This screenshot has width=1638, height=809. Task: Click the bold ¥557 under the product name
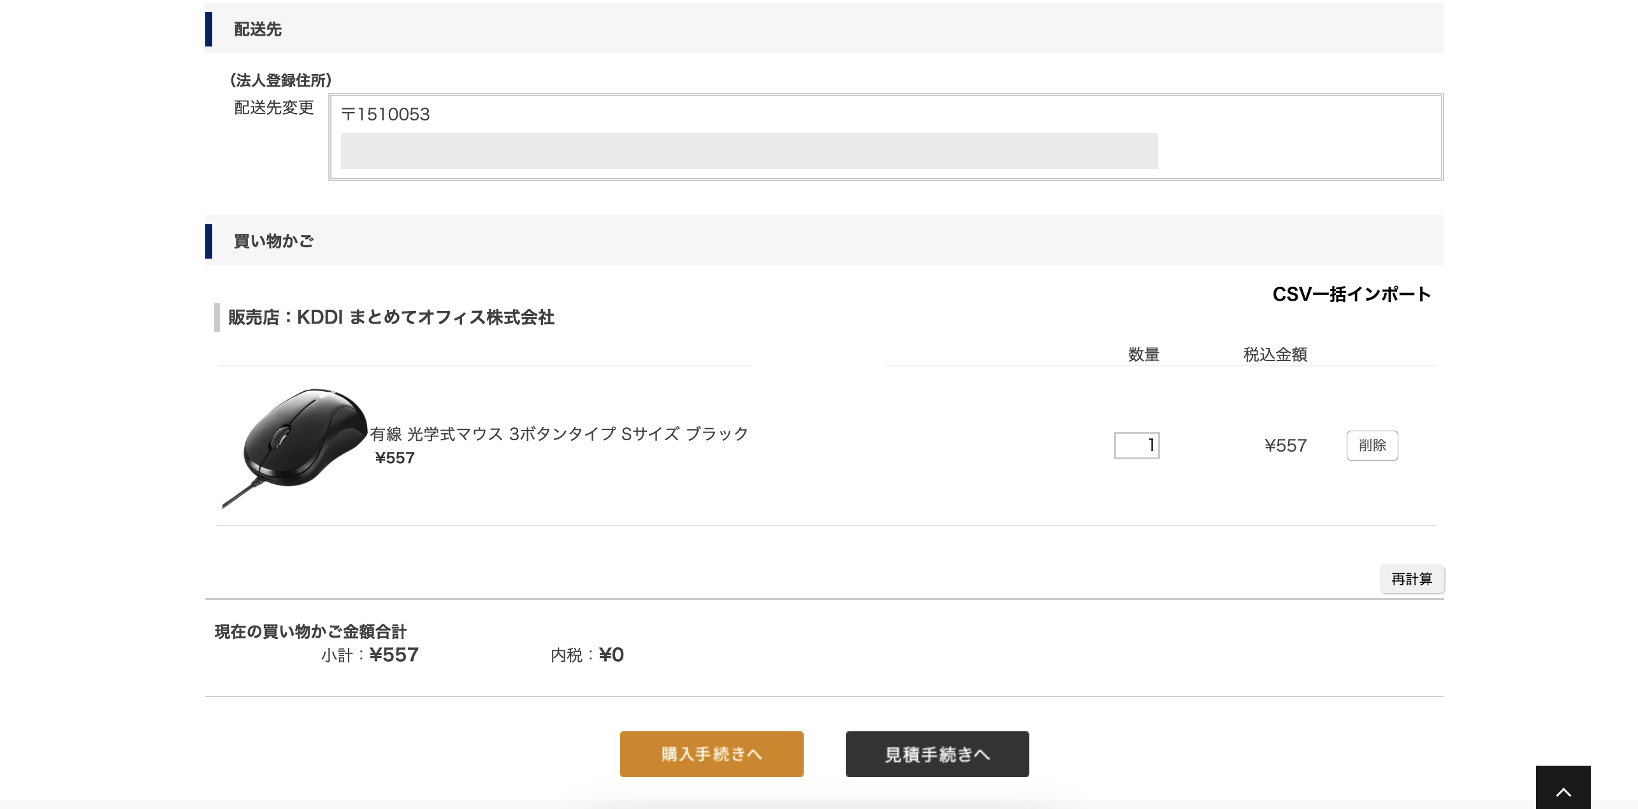(x=395, y=458)
